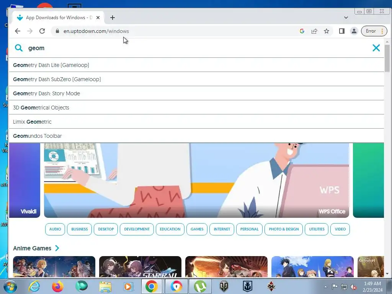Click the magnifier search icon

point(19,48)
